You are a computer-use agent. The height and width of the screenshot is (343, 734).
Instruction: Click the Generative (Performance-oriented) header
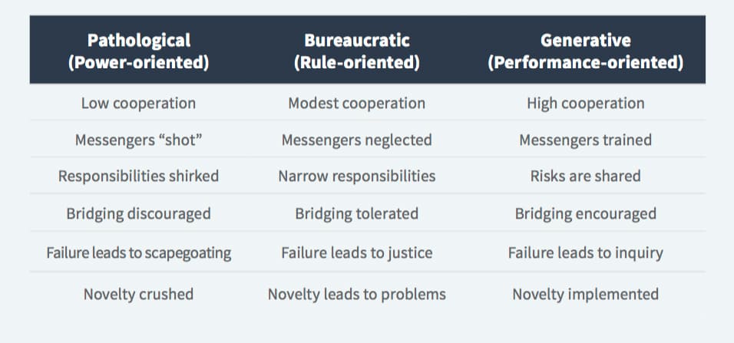click(586, 51)
